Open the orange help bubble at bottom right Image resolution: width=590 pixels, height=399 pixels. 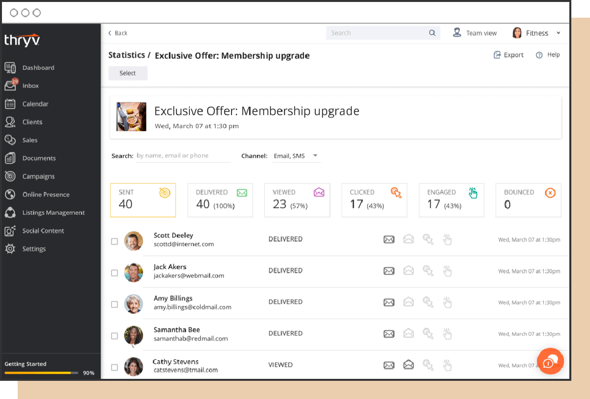(x=551, y=361)
